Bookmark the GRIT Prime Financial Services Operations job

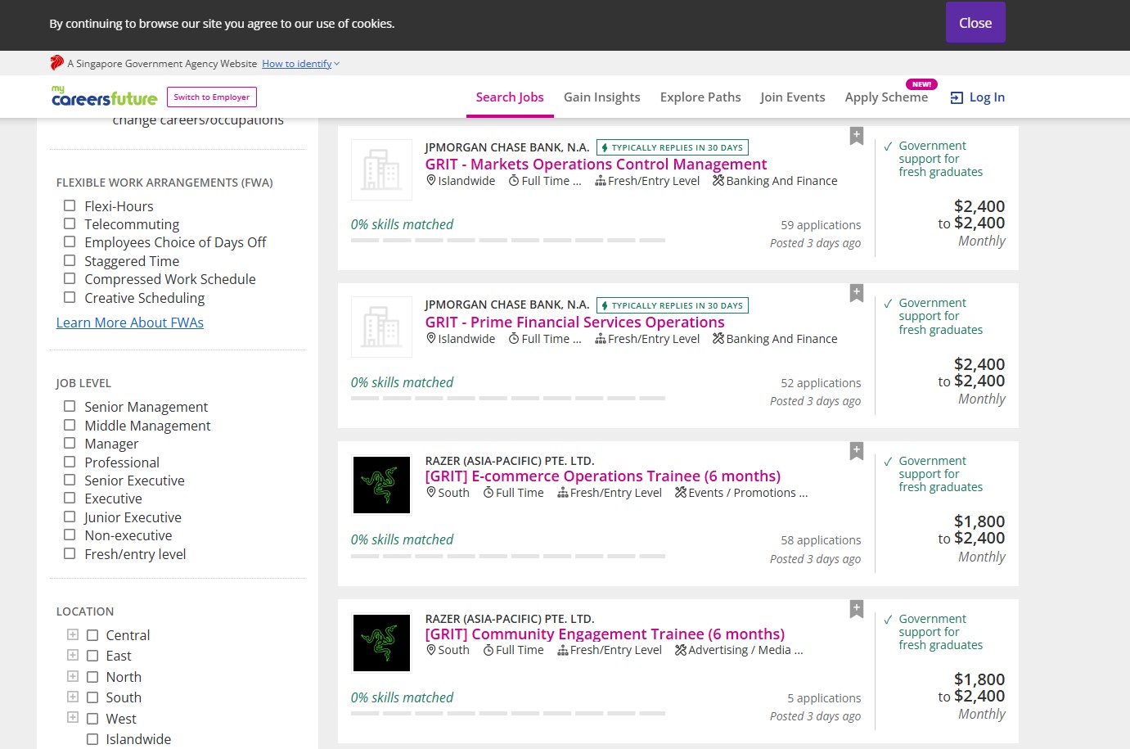point(856,293)
